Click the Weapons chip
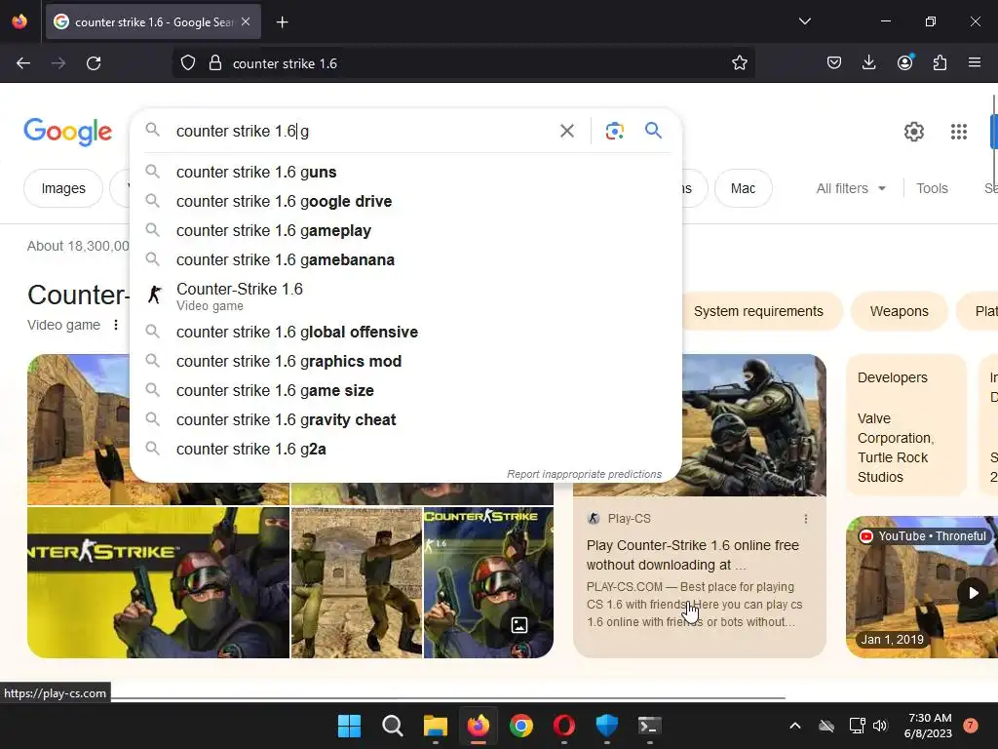 click(899, 311)
